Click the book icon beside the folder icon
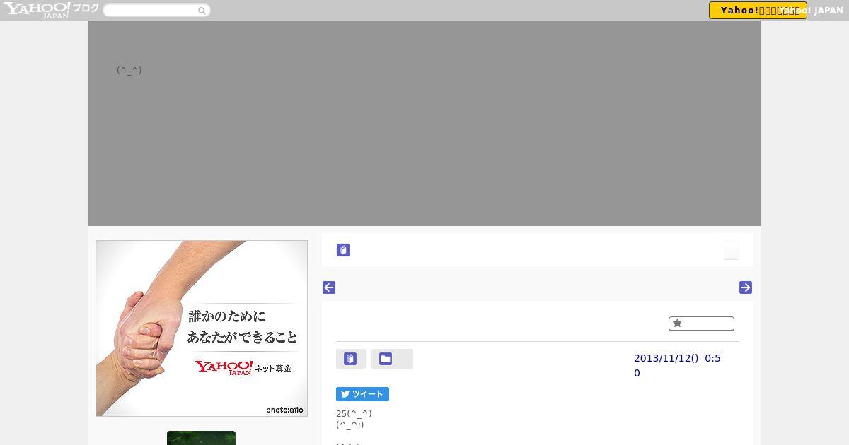 pyautogui.click(x=351, y=359)
